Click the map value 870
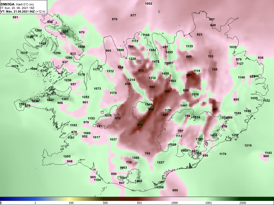 [115, 19]
